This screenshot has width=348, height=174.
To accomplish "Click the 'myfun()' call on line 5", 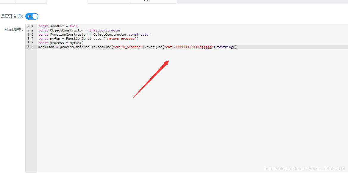I will point(77,43).
